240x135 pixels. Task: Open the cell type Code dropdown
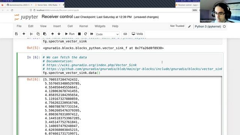click(107, 34)
